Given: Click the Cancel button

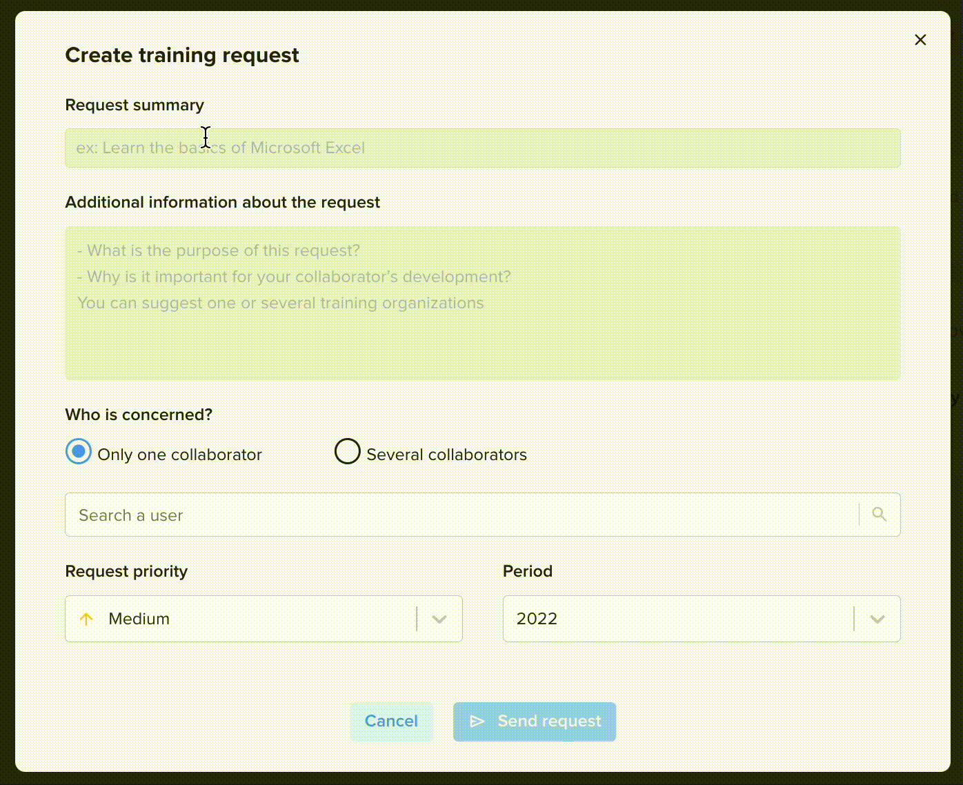Looking at the screenshot, I should point(391,722).
